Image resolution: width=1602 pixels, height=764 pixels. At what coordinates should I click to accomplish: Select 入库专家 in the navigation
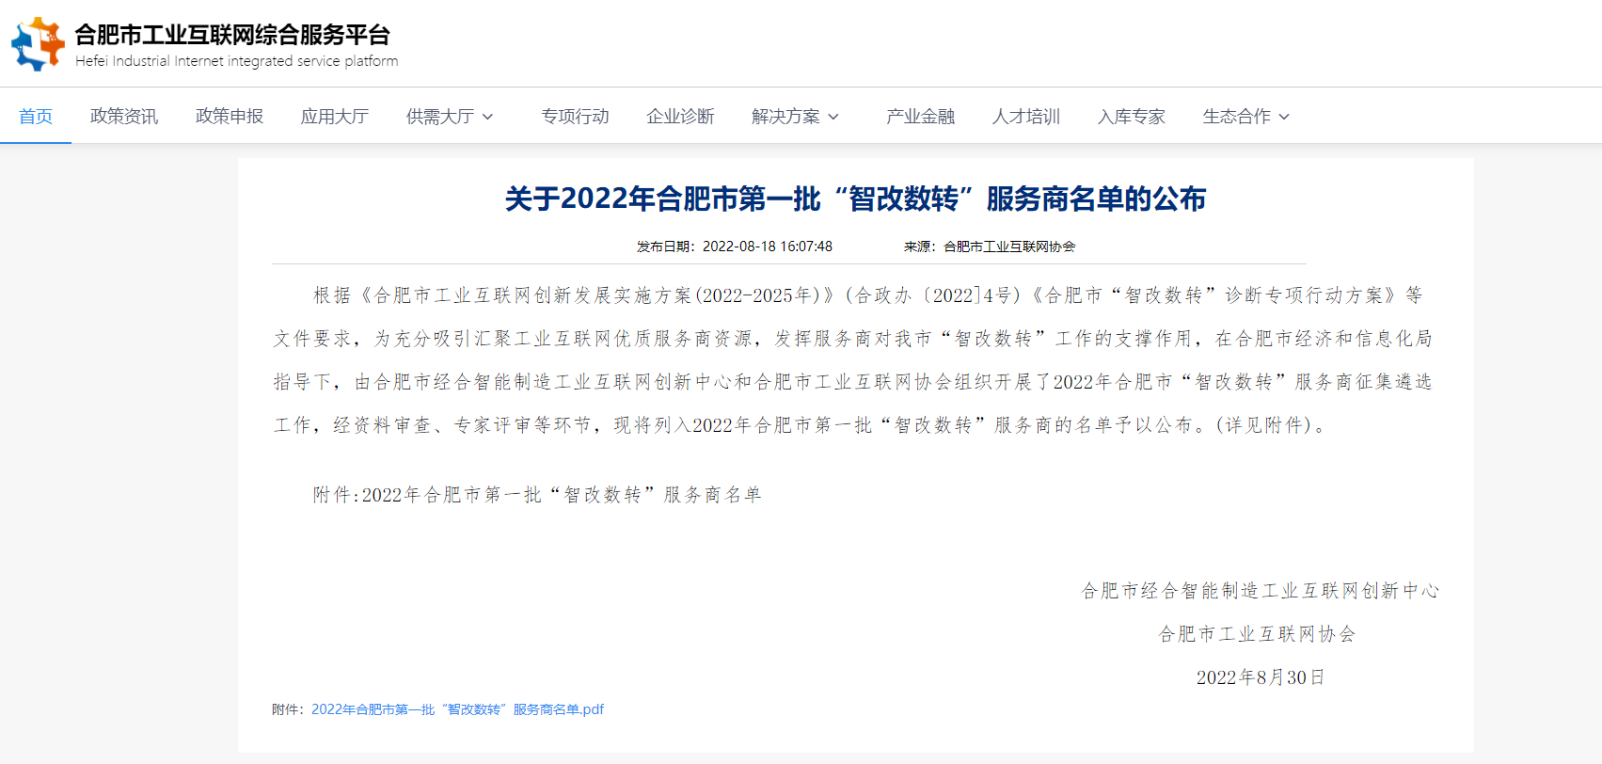point(1131,117)
